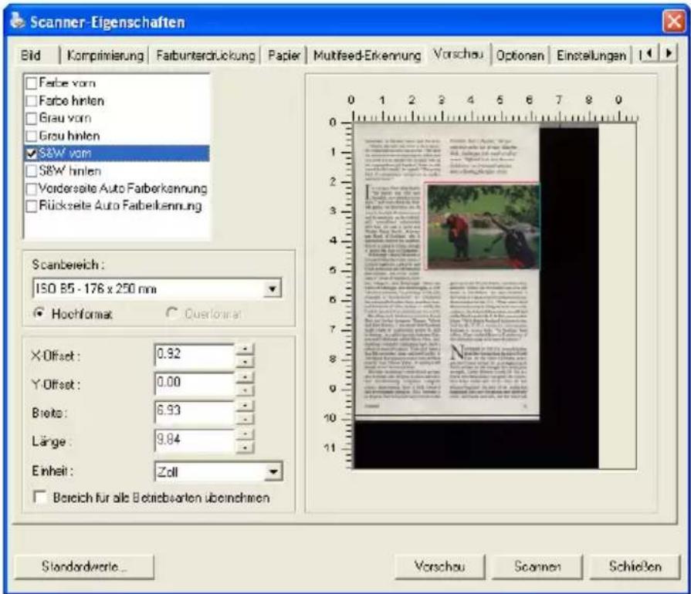Increase Y-Offset with up arrow
Image resolution: width=691 pixels, height=594 pixels.
click(x=245, y=378)
